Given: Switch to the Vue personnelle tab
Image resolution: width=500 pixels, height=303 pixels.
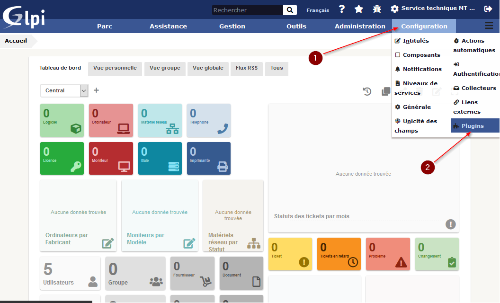Looking at the screenshot, I should pyautogui.click(x=115, y=68).
